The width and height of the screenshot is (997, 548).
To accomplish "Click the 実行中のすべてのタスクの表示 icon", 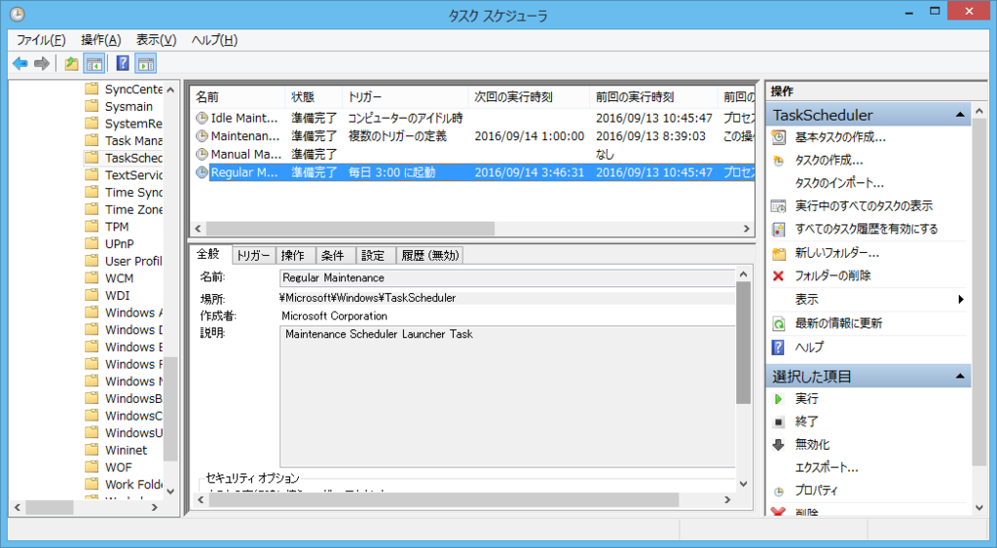I will 778,206.
